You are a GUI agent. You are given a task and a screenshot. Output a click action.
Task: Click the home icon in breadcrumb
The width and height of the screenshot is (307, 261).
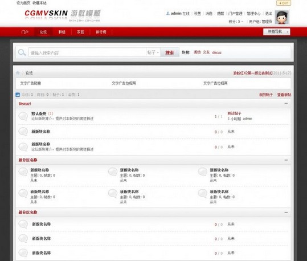pyautogui.click(x=18, y=73)
